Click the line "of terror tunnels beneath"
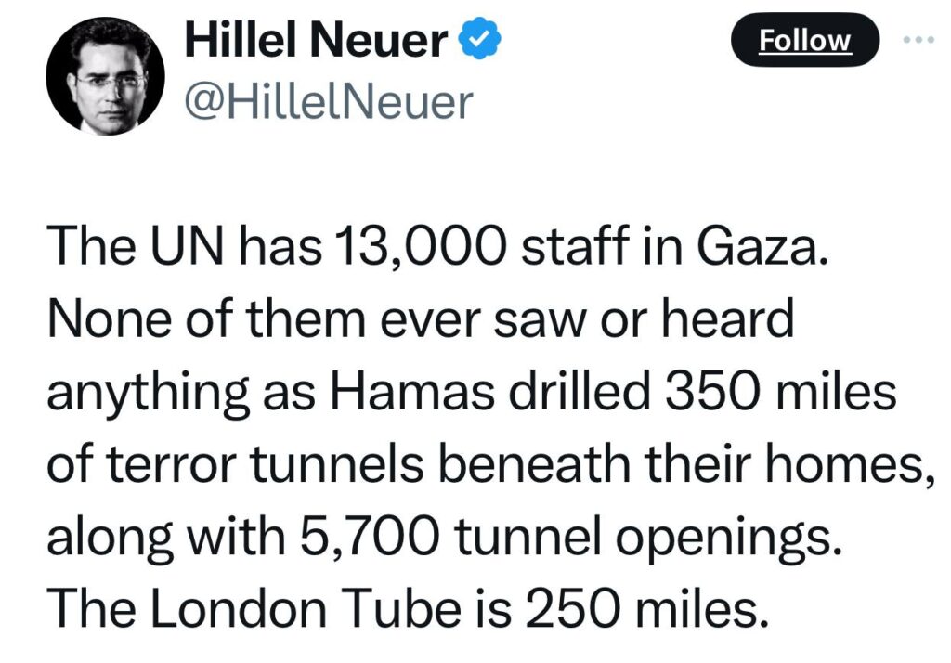Image resolution: width=951 pixels, height=663 pixels. pos(489,462)
